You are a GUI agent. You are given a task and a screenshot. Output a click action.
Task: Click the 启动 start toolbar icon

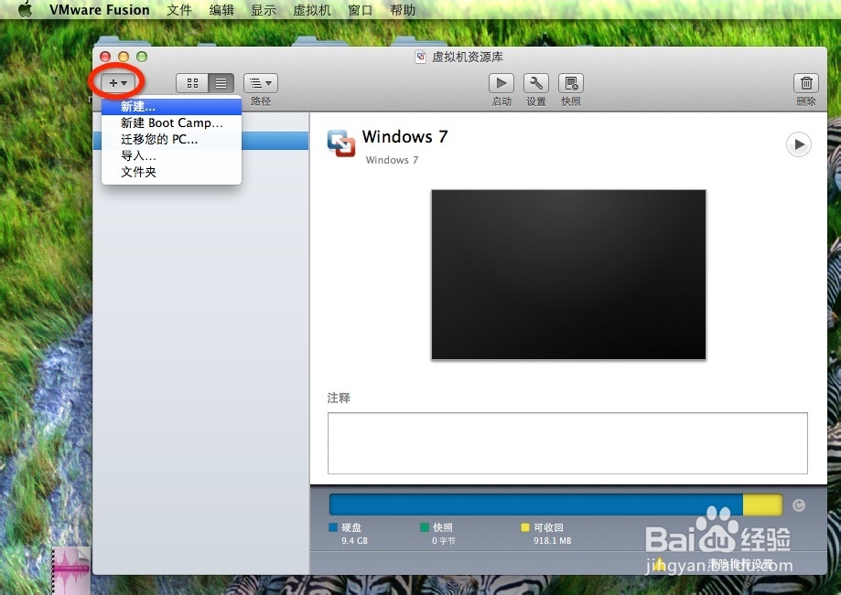click(501, 83)
